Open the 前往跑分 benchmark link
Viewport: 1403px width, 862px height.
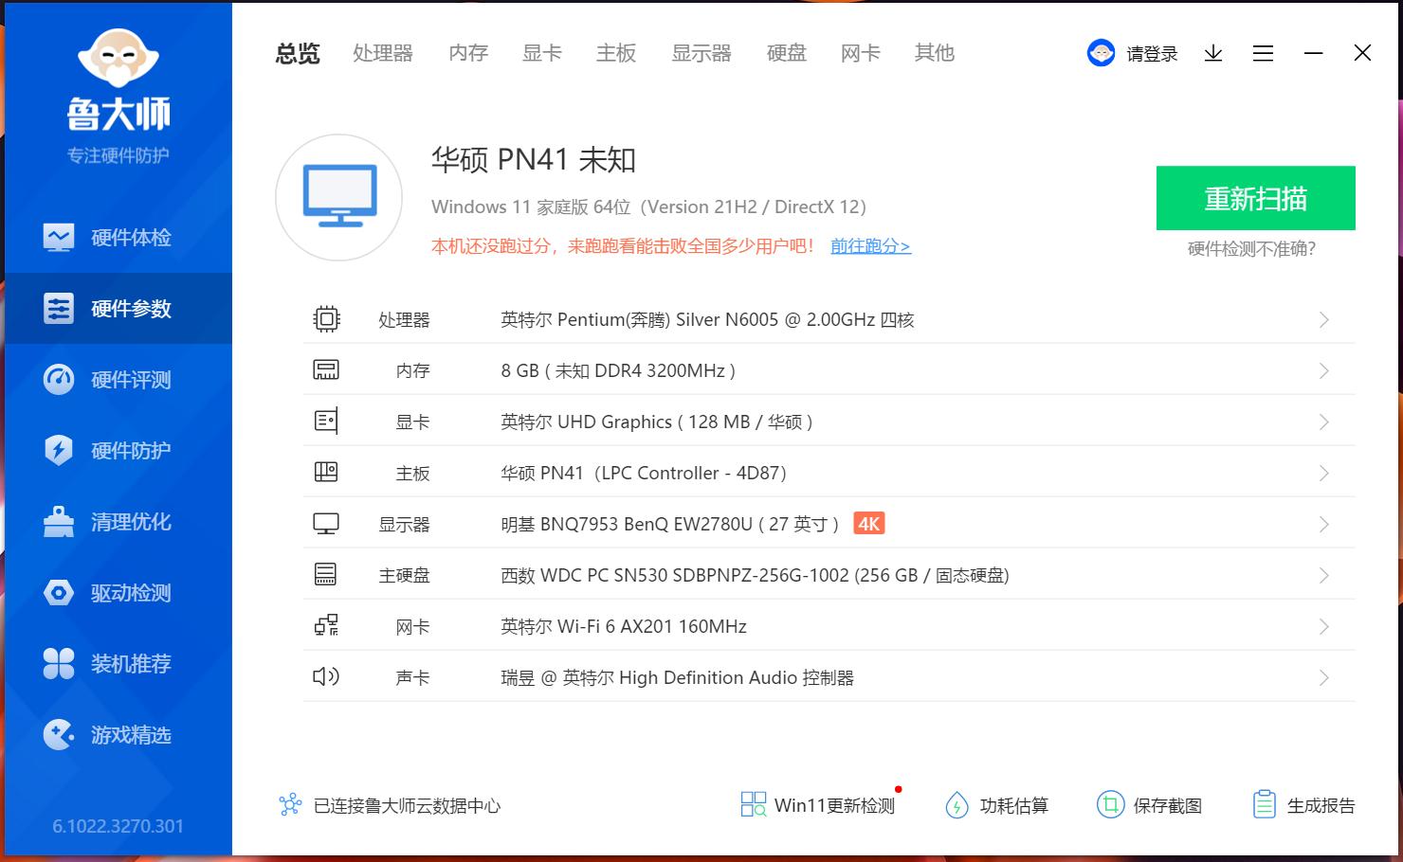[x=868, y=245]
